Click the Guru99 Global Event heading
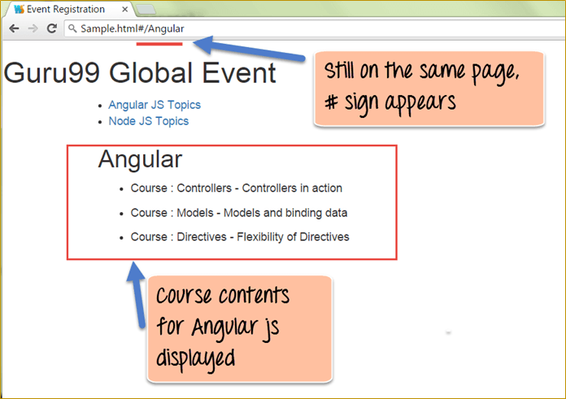This screenshot has width=566, height=399. tap(140, 74)
